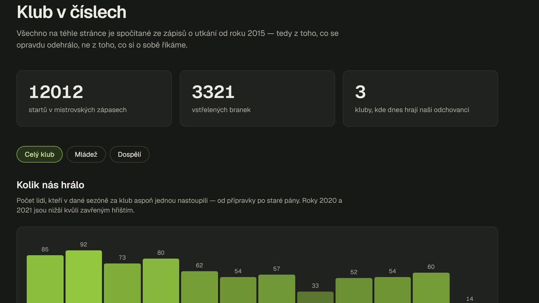This screenshot has width=539, height=303.
Task: Click the description mentioning Roky 2020 a 2021
Action: (x=180, y=205)
